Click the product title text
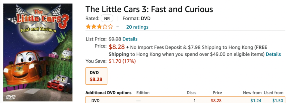Image resolution: width=287 pixels, height=103 pixels. point(149,9)
